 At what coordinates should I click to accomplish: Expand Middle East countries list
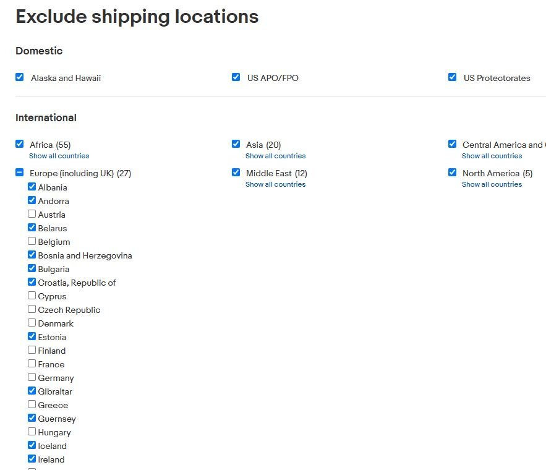pyautogui.click(x=275, y=184)
